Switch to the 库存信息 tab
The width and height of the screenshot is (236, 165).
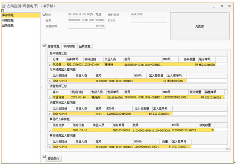click(54, 46)
